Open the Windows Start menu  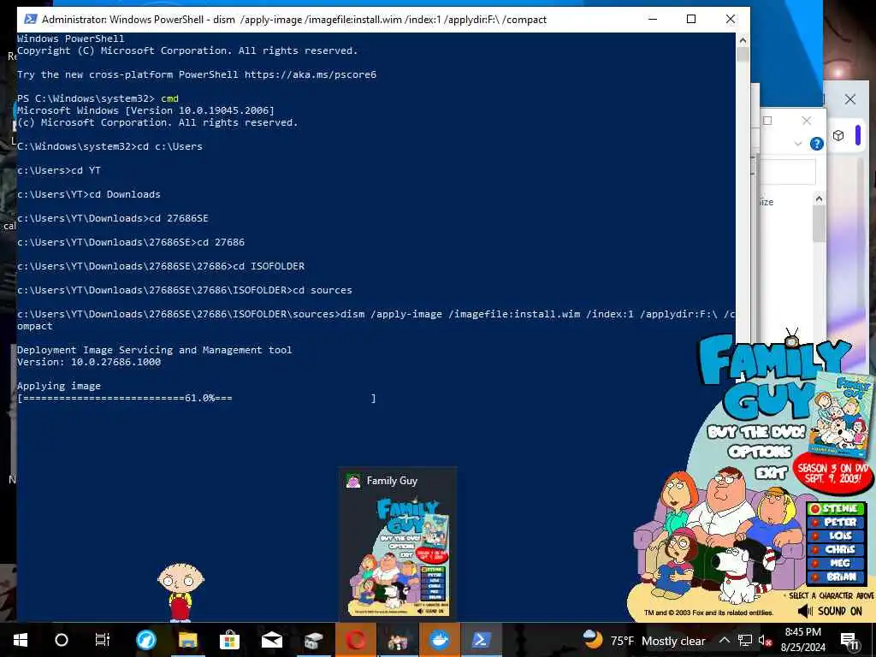(x=21, y=640)
